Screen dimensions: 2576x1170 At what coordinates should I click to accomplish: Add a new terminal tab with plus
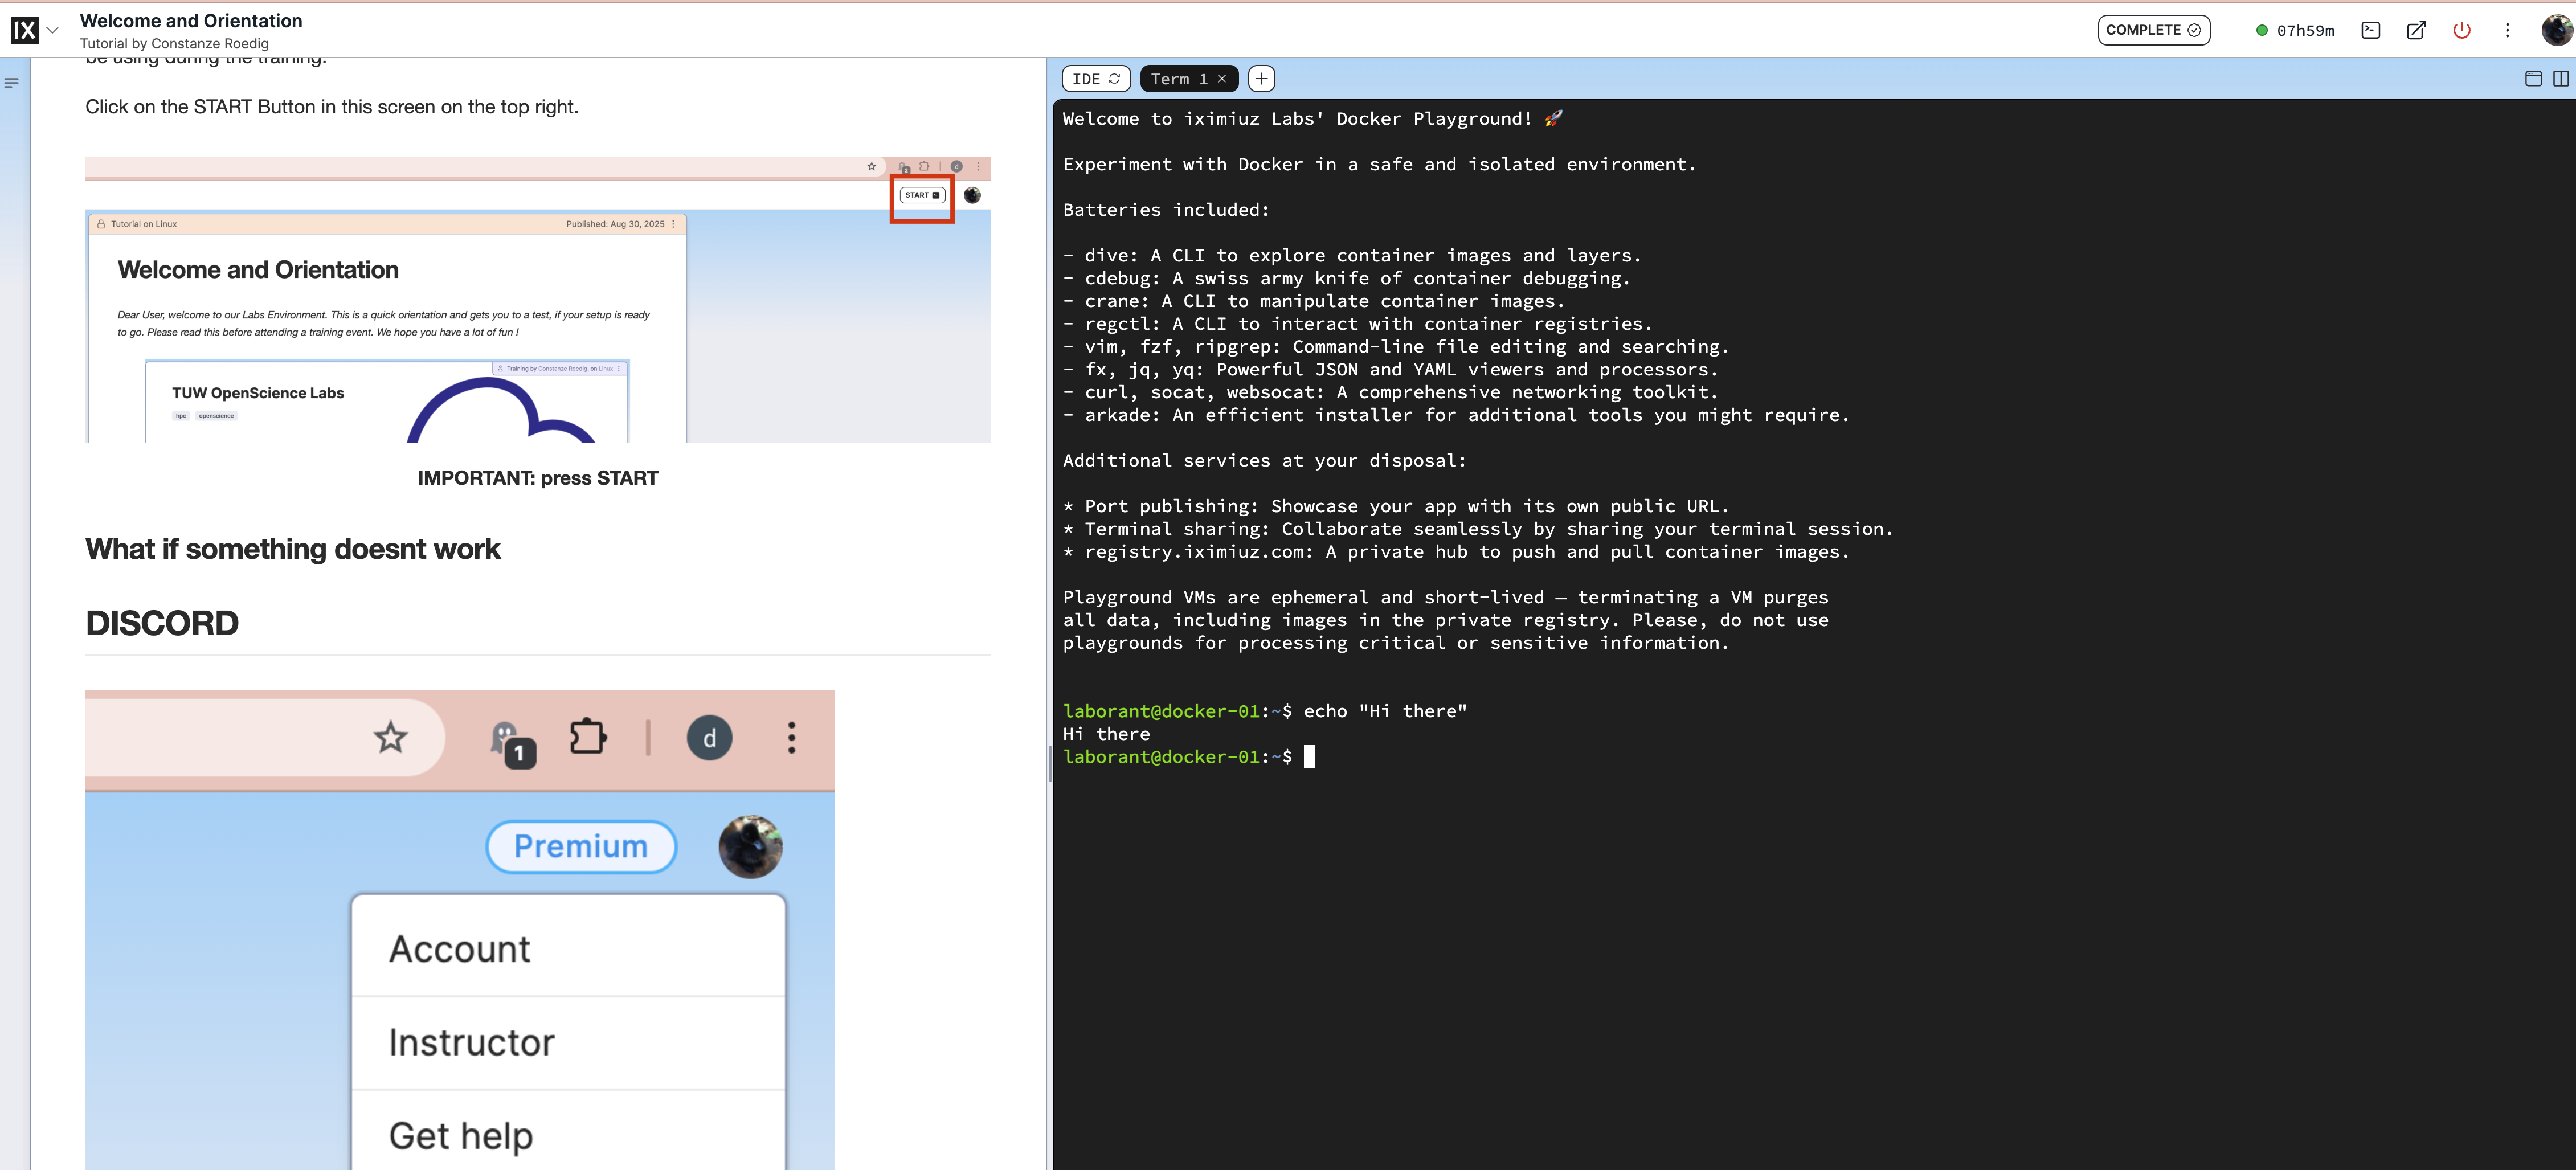(x=1262, y=79)
